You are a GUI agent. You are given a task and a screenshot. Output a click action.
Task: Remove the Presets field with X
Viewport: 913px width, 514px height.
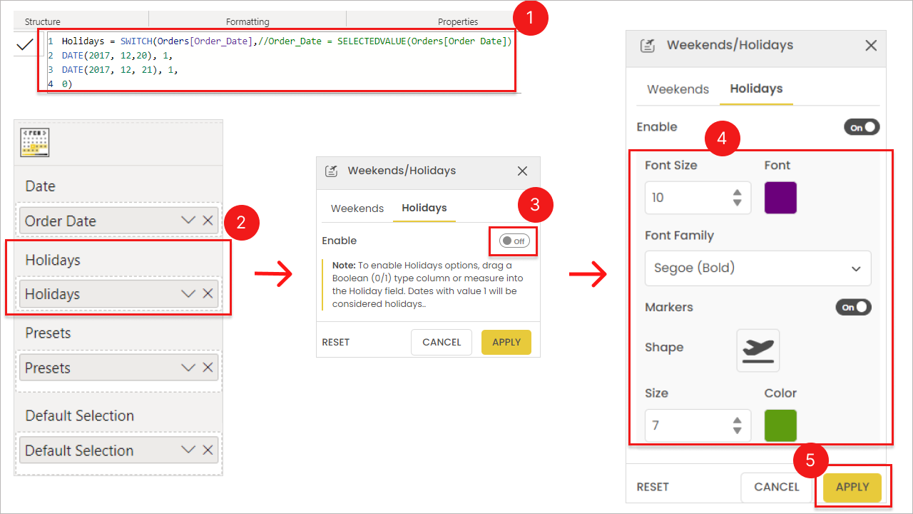(x=208, y=368)
